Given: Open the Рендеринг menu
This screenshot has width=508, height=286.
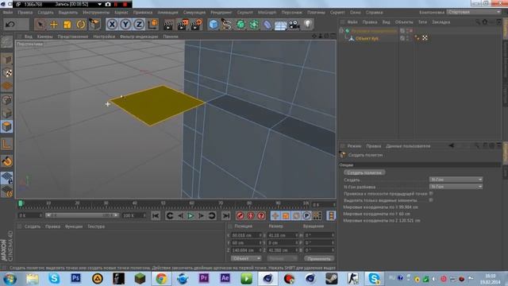Looking at the screenshot, I should [221, 13].
